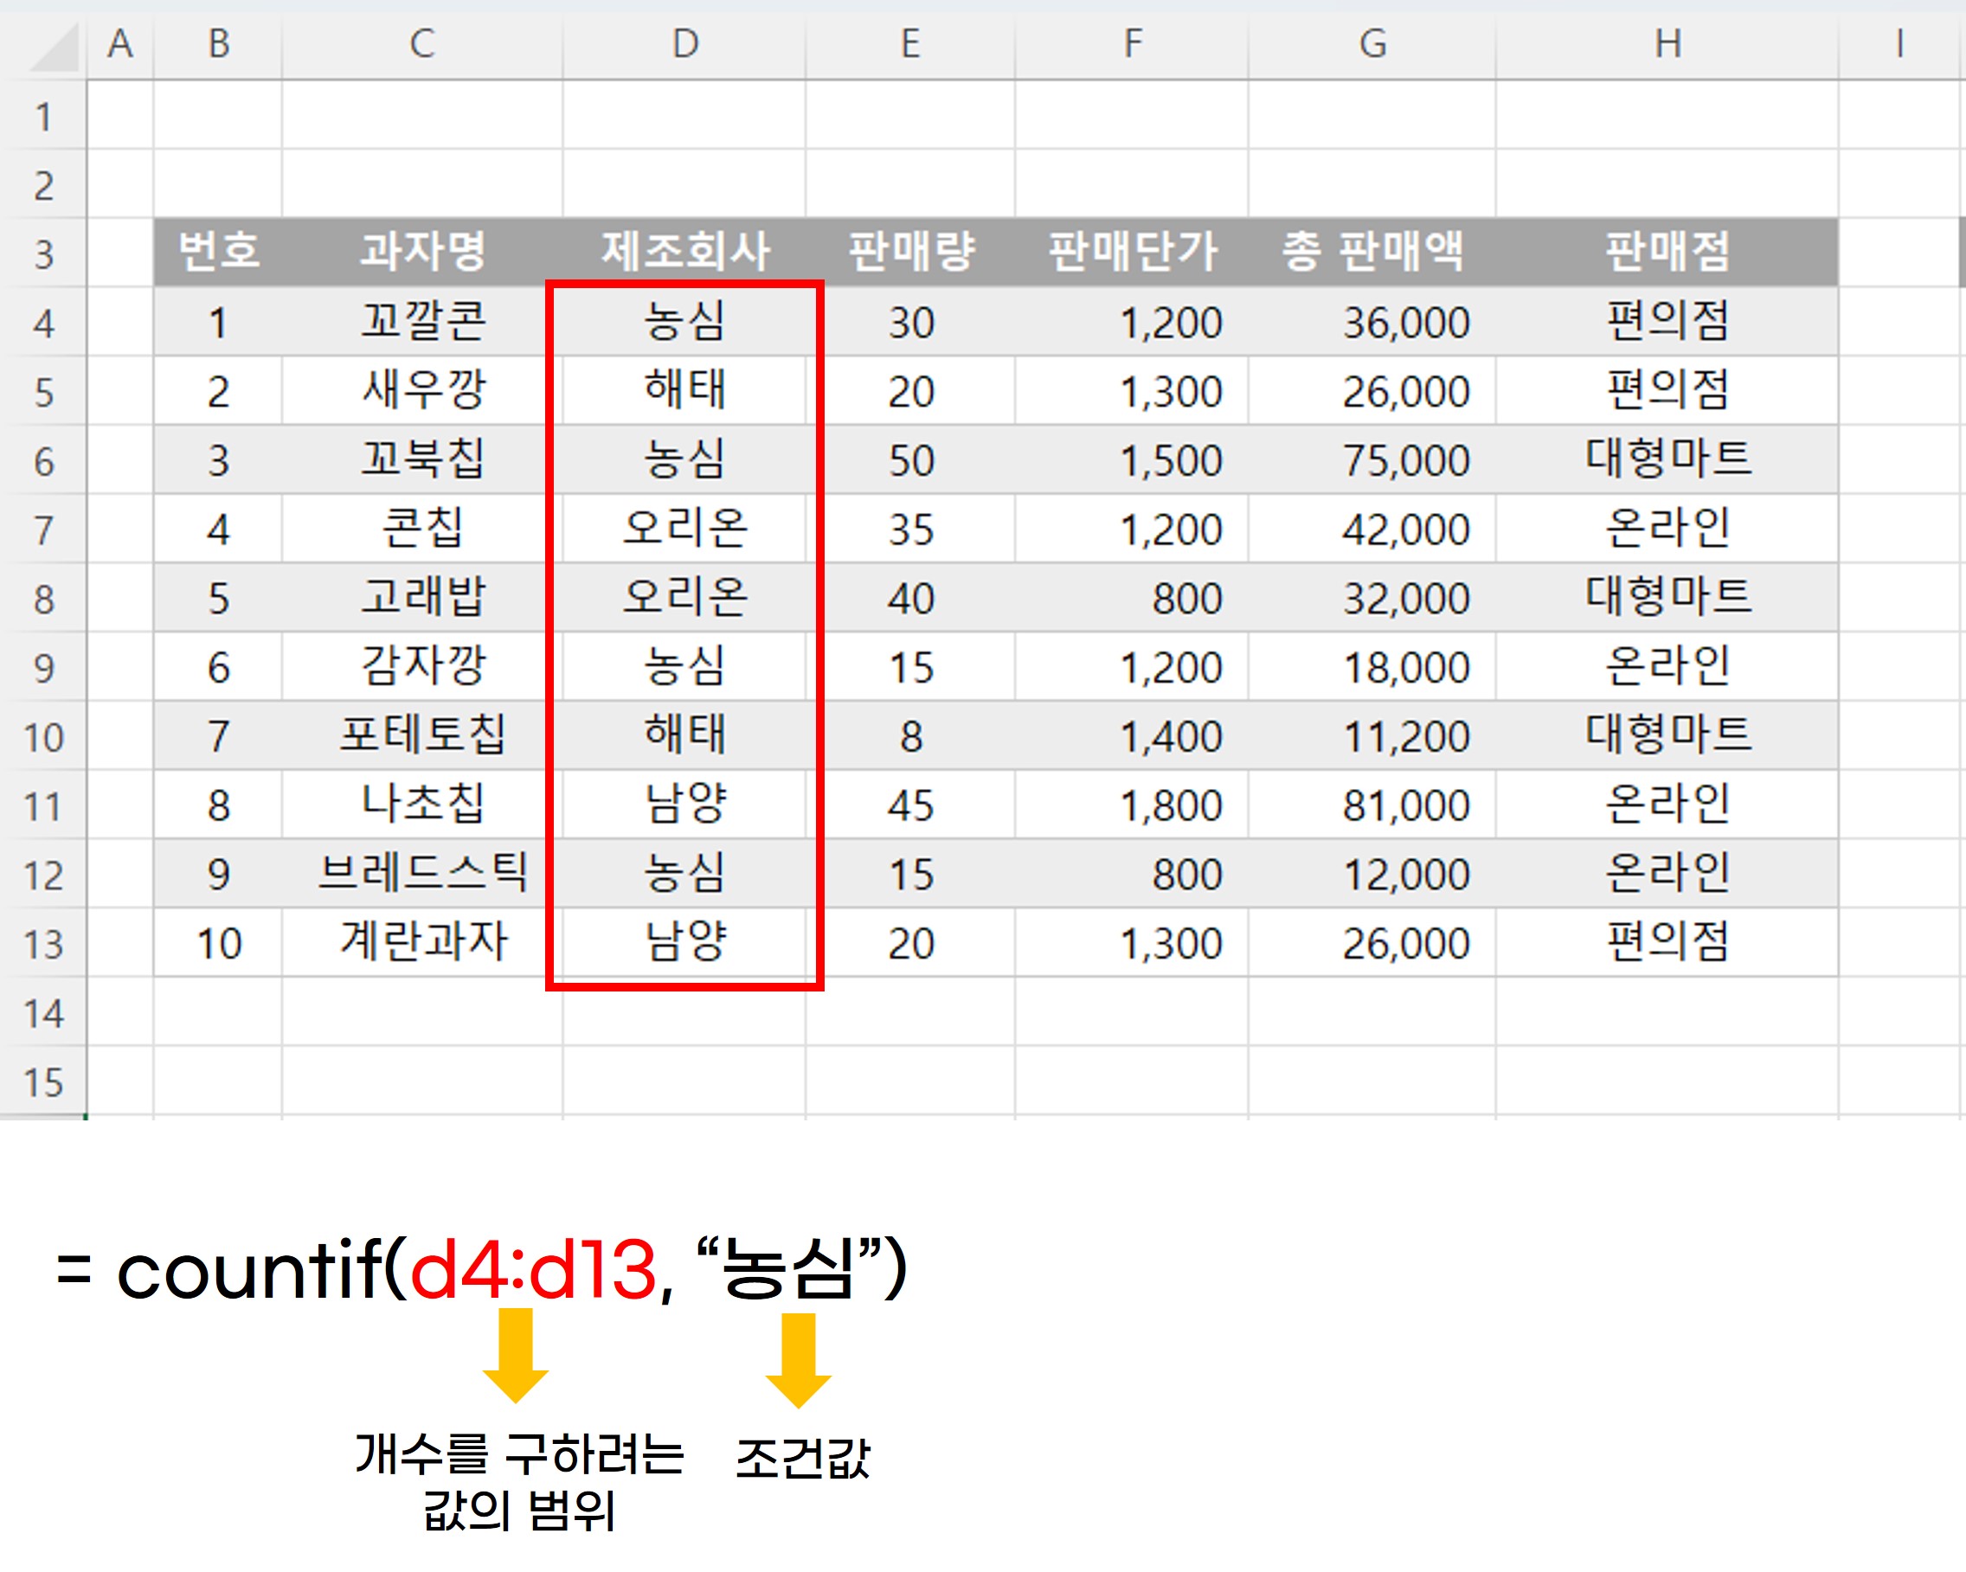Click the 번호 header cell
Viewport: 1966px width, 1572px height.
tap(218, 252)
